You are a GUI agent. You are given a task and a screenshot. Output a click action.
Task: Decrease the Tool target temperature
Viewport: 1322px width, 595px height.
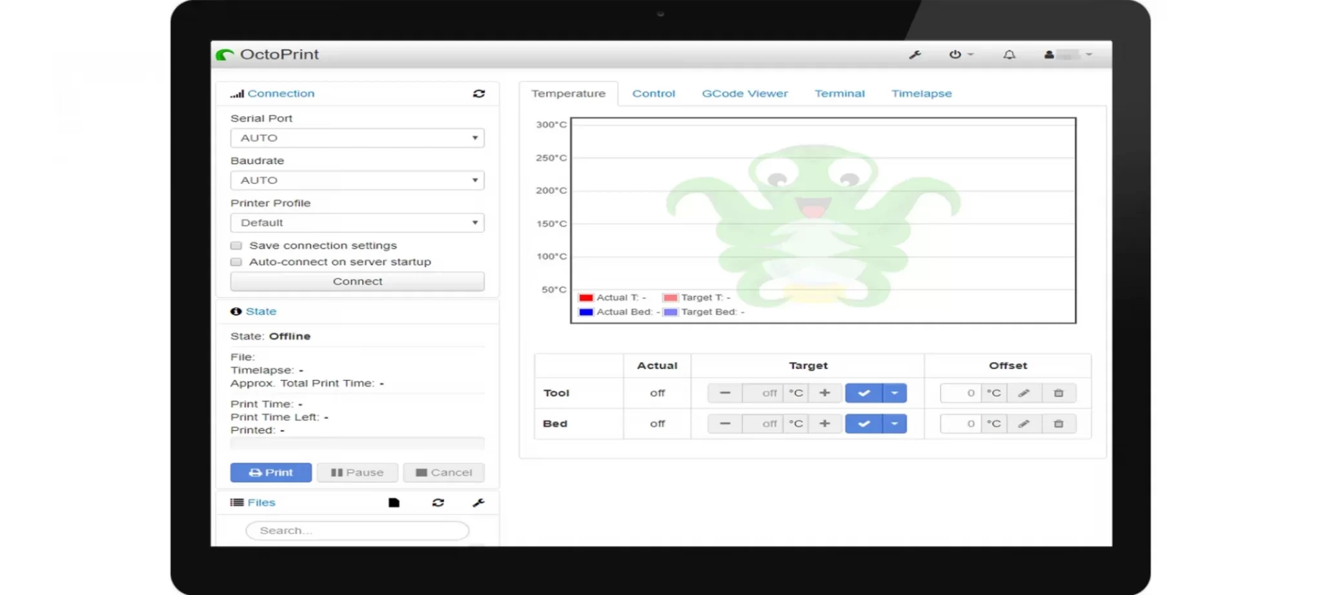(725, 393)
